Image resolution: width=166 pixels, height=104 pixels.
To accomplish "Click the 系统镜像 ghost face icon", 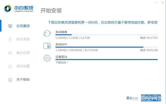I will (x=47, y=33).
